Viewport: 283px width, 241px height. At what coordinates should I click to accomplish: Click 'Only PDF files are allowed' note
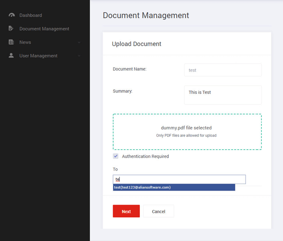pos(186,135)
